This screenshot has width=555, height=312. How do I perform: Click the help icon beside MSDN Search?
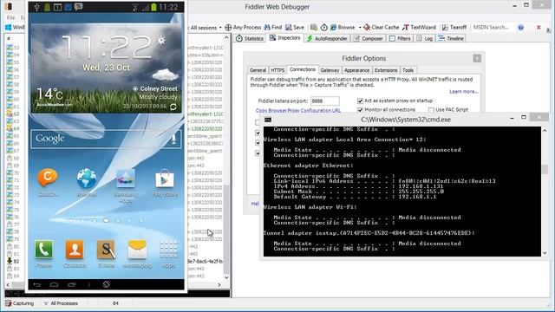pos(520,27)
